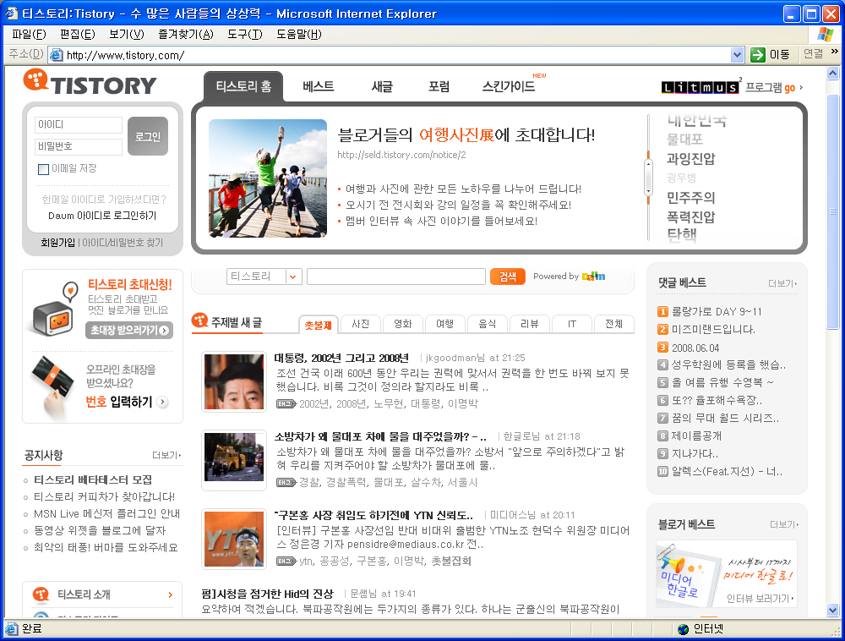Open 롤랑가로 DAY 9~11 entry
The image size is (845, 641).
click(717, 311)
